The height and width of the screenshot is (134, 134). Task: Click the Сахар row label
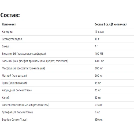[5, 46]
